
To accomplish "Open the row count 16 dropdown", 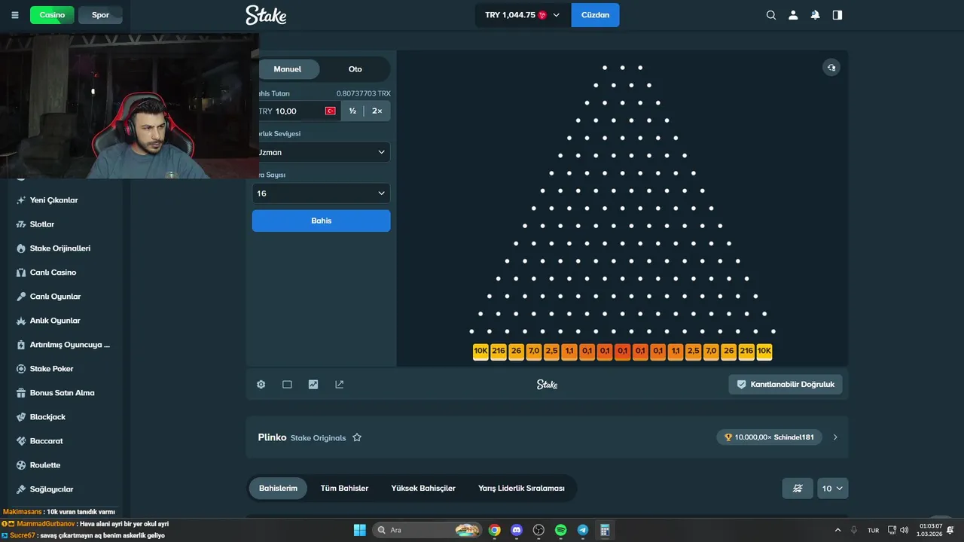I will 321,193.
